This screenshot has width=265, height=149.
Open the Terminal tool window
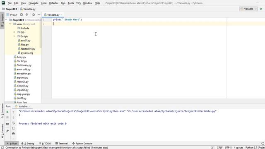pos(62,144)
